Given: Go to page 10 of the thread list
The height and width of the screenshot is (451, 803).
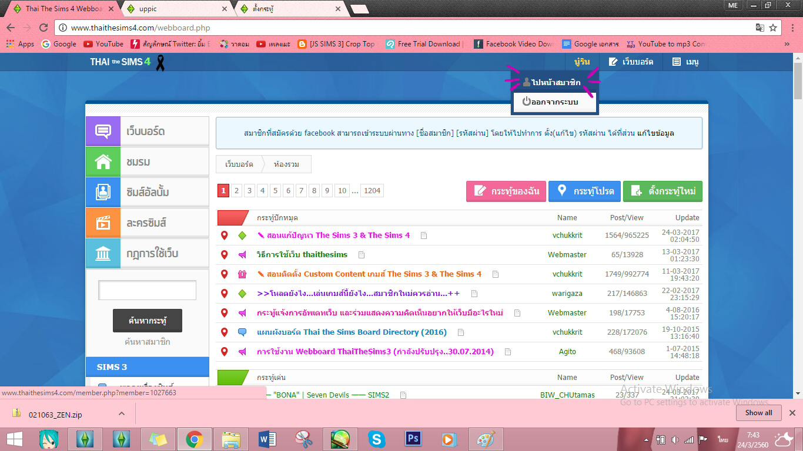Looking at the screenshot, I should click(342, 191).
